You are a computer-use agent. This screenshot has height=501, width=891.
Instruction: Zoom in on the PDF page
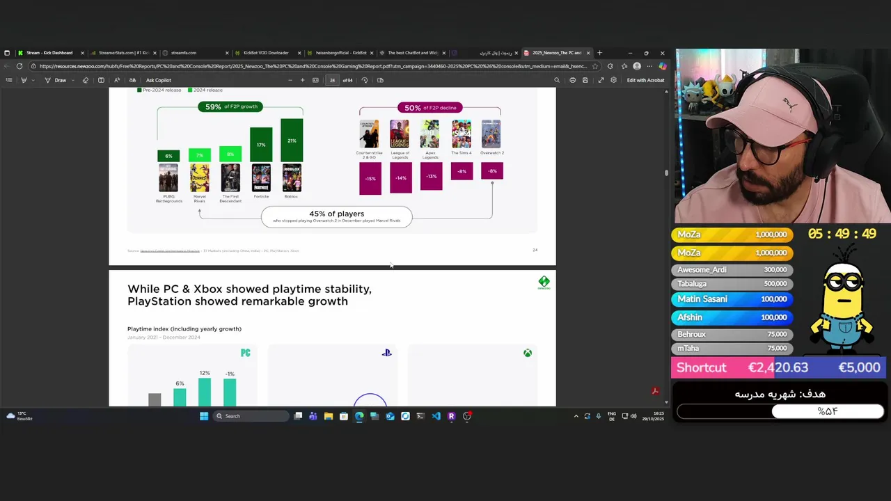(302, 80)
